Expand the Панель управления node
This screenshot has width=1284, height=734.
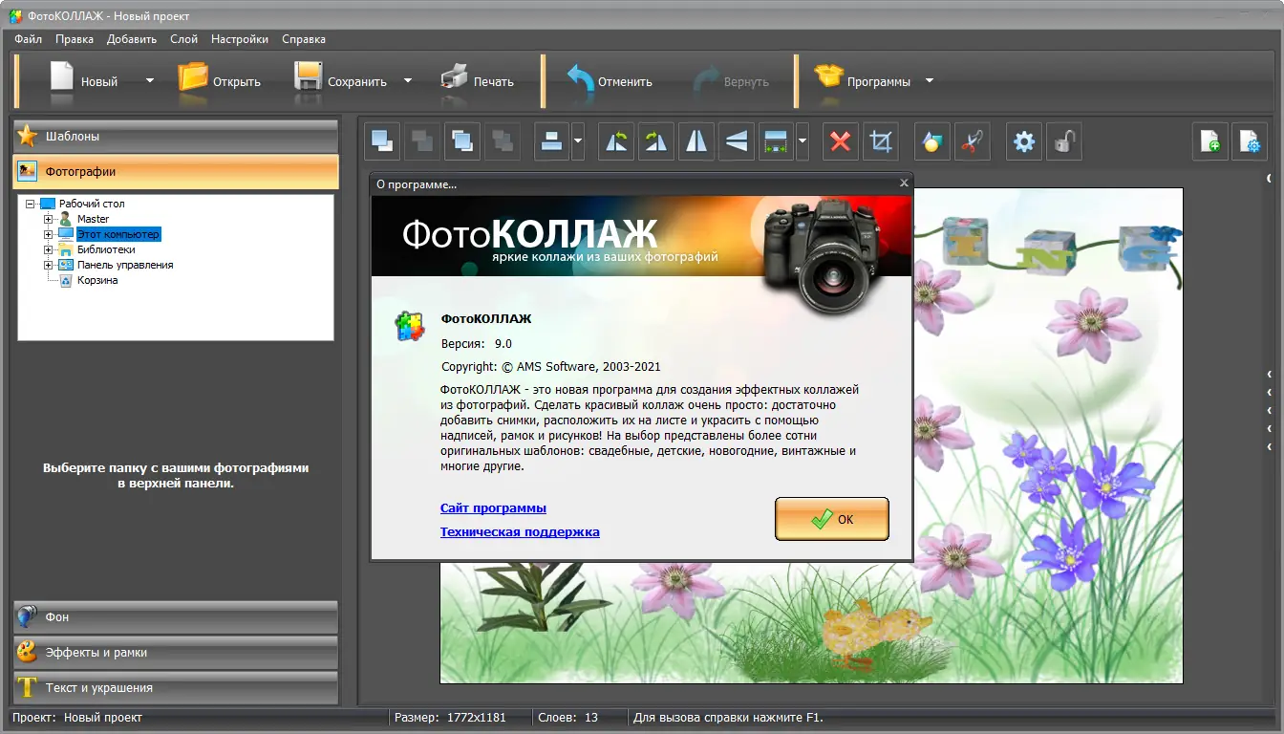pos(49,265)
